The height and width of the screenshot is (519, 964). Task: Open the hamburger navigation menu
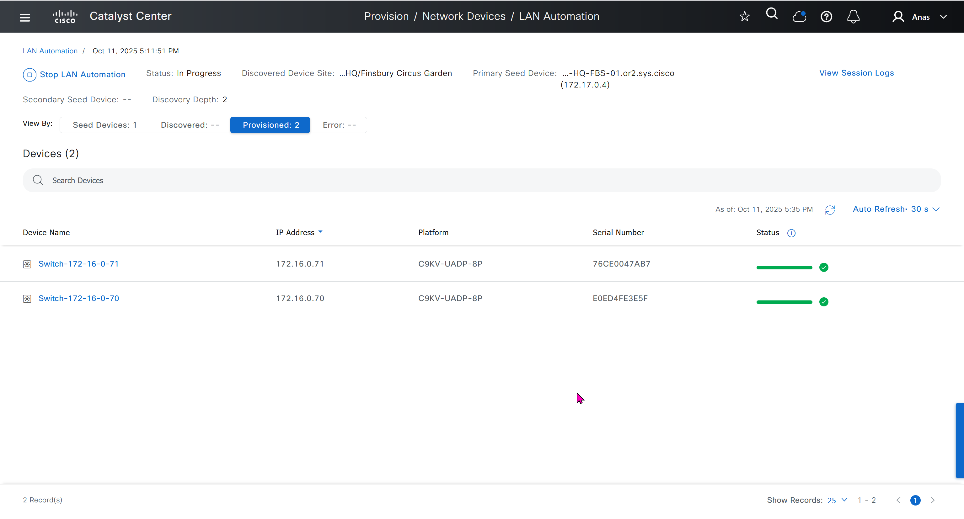coord(25,17)
